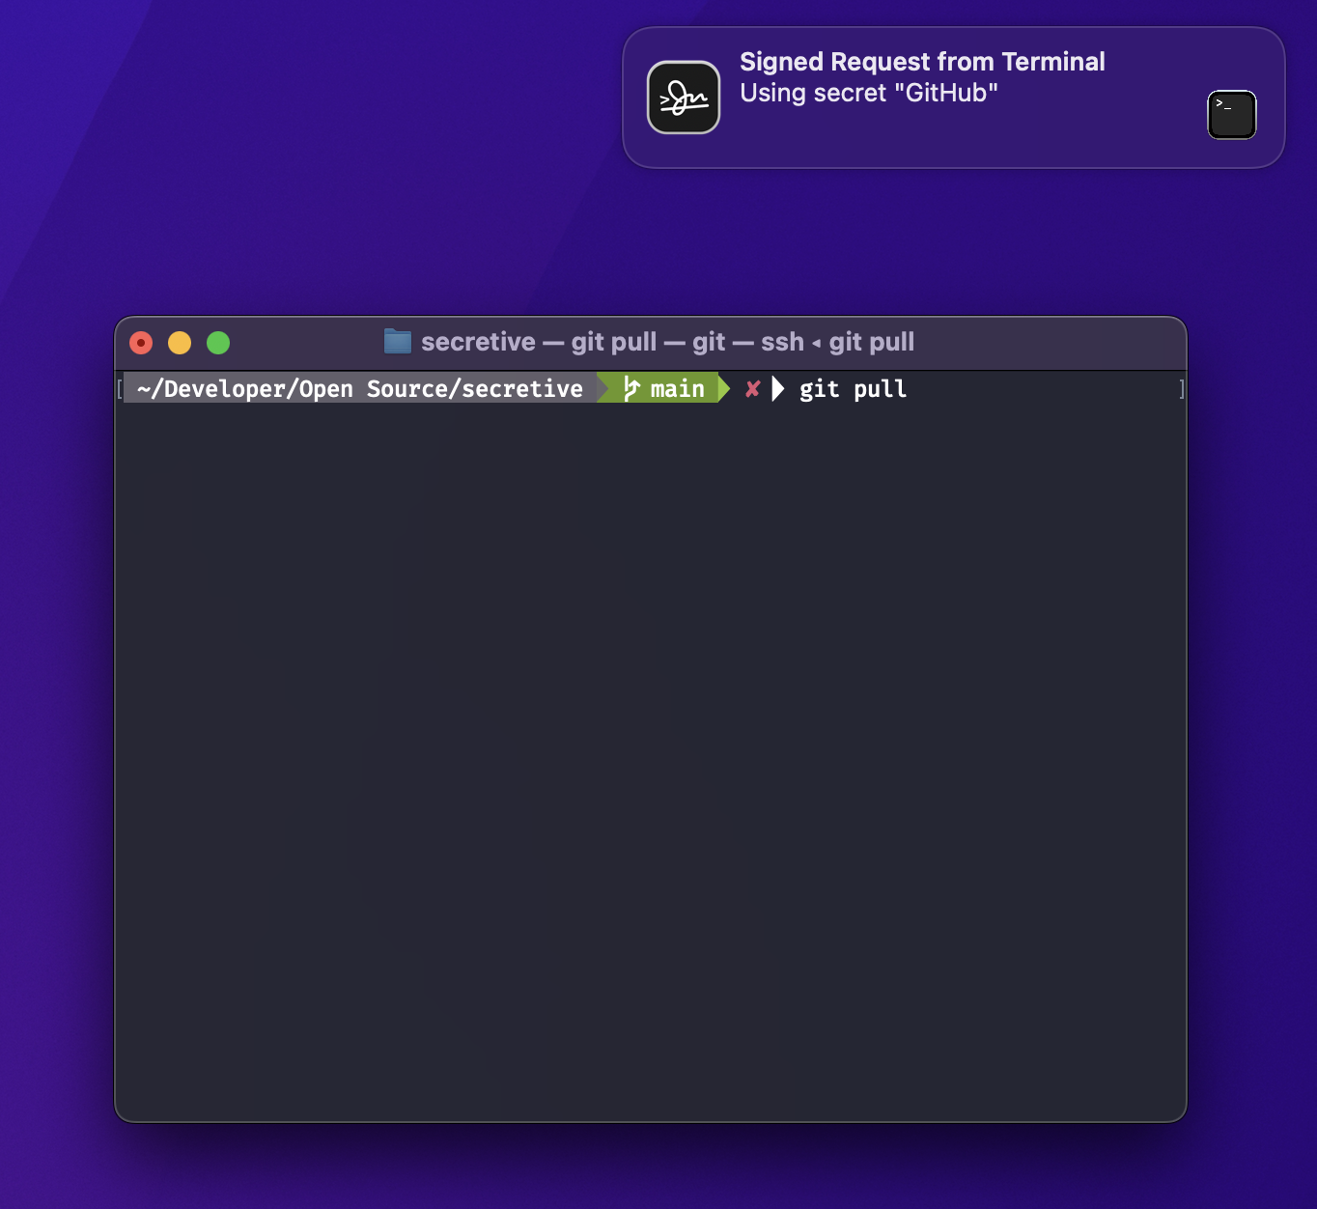1317x1209 pixels.
Task: Click the git pull command text
Action: coord(854,388)
